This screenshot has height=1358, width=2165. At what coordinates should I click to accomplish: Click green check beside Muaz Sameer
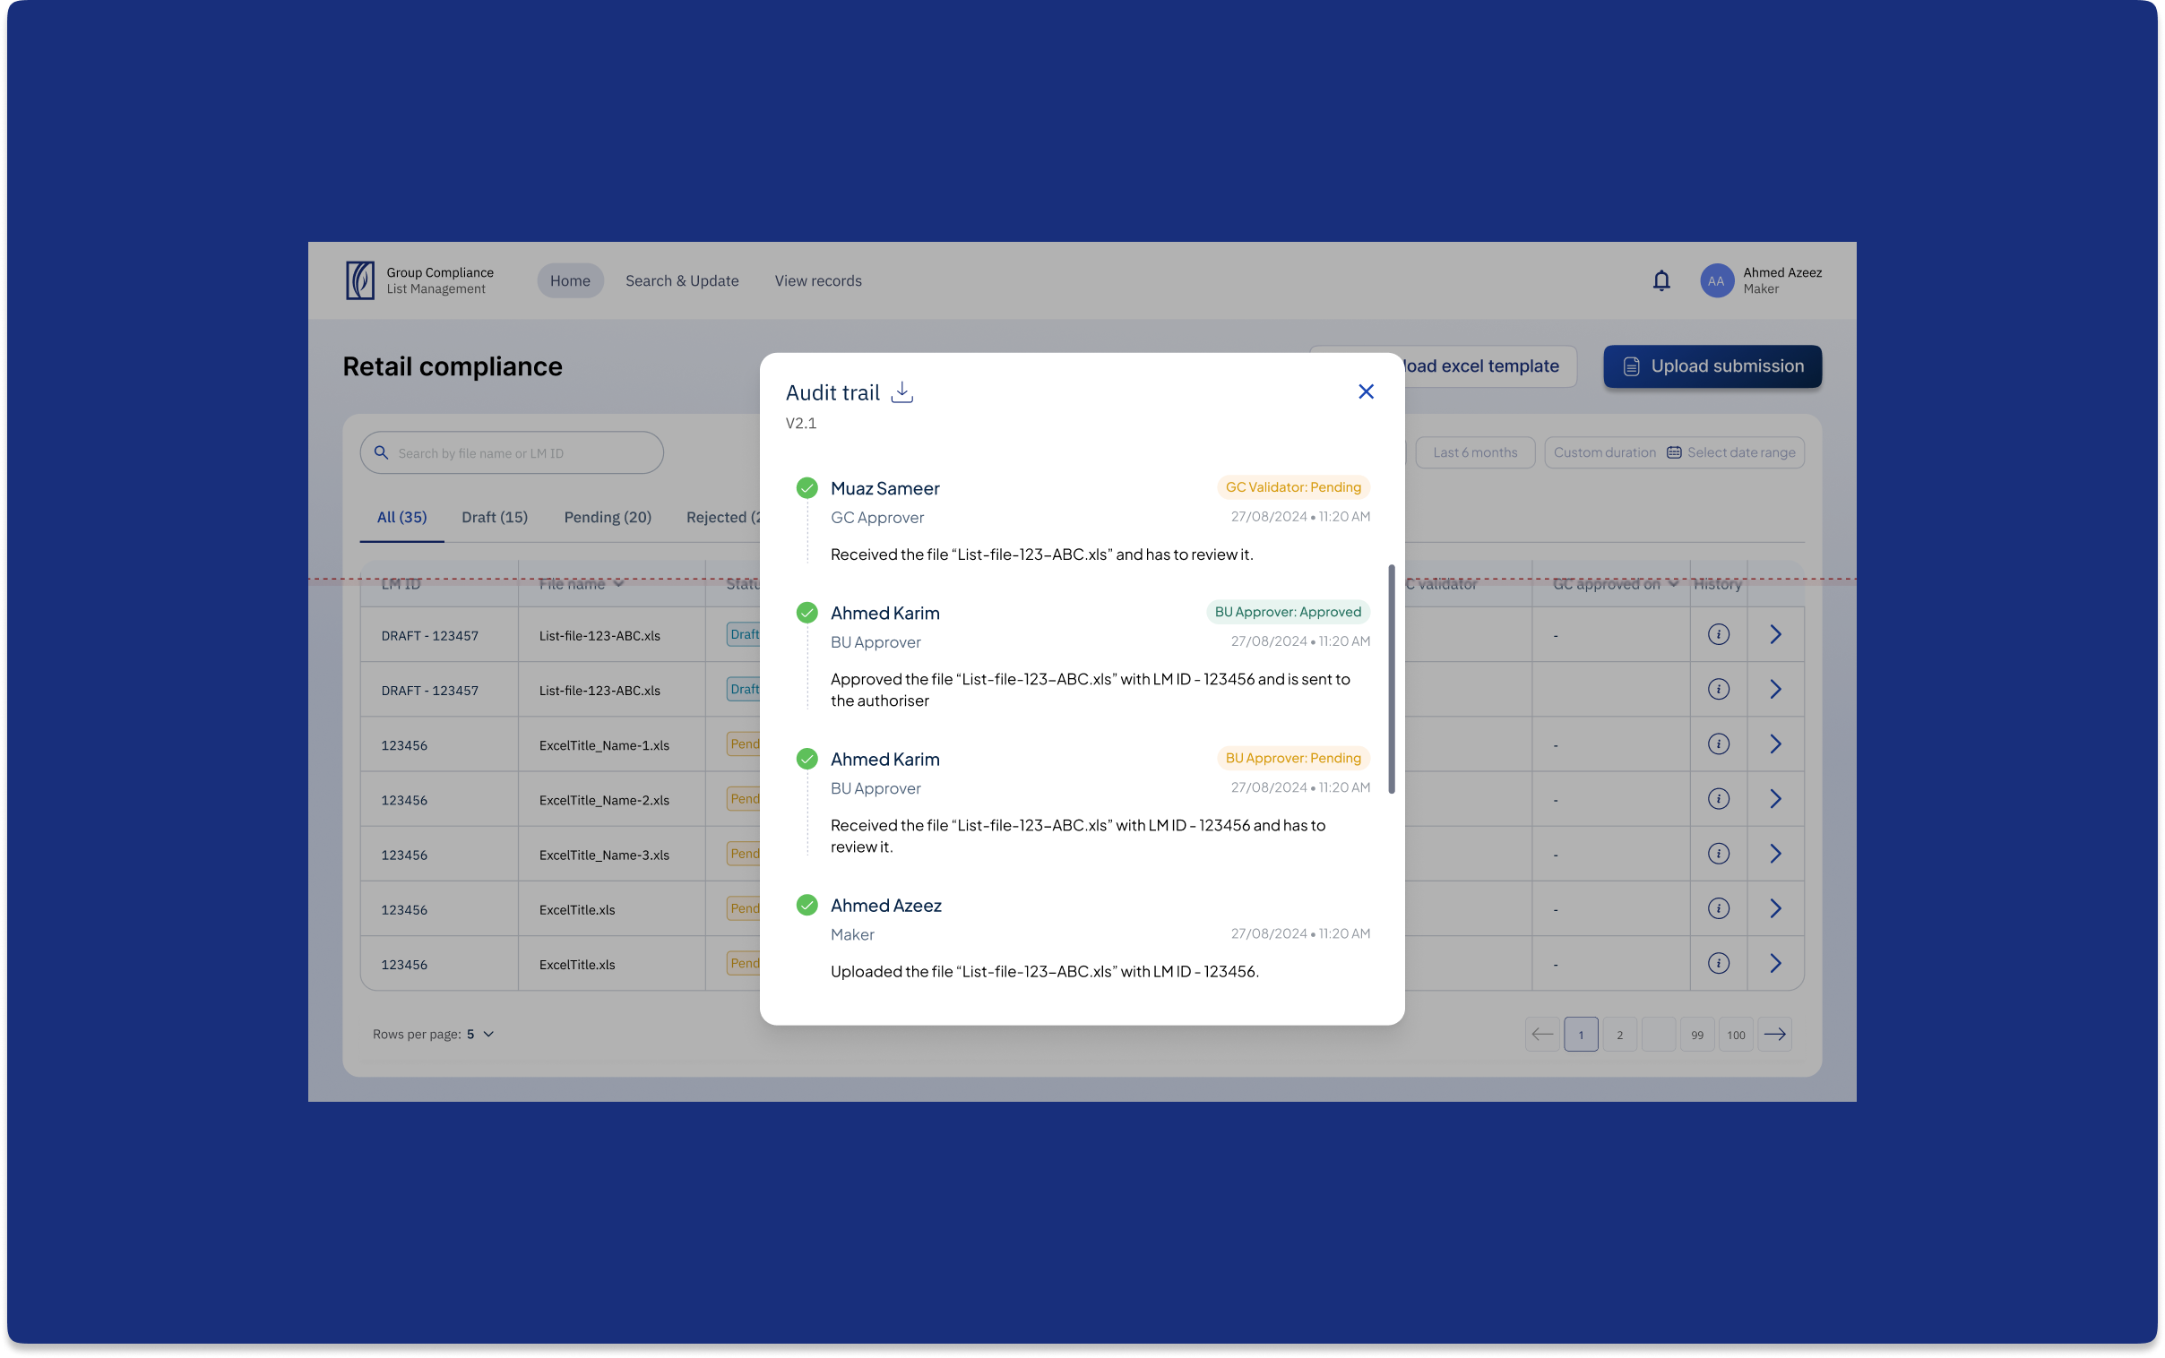click(806, 487)
